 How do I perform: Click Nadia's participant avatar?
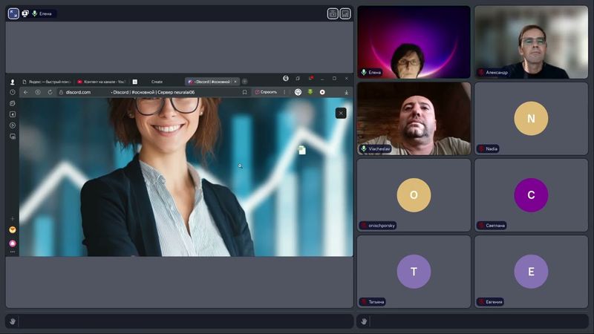pos(530,119)
